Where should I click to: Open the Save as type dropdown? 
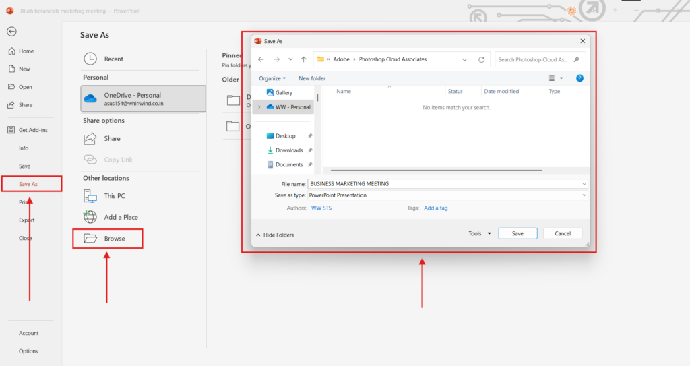tap(447, 195)
